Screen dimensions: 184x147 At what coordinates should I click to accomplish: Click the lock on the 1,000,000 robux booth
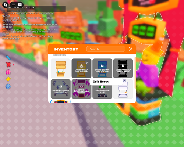61,86
